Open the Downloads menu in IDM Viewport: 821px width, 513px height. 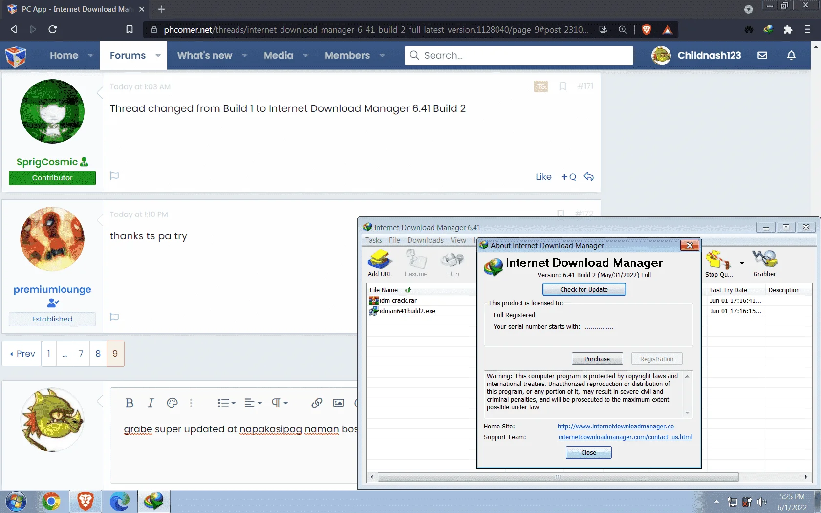click(x=425, y=240)
